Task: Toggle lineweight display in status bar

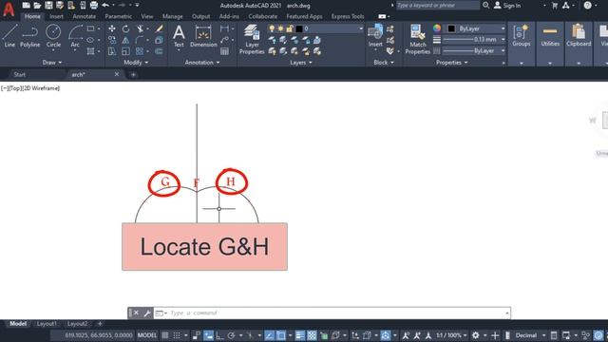Action: pos(300,335)
